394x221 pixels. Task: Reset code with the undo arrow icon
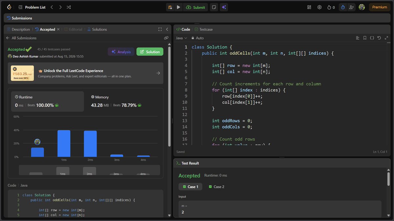(379, 38)
